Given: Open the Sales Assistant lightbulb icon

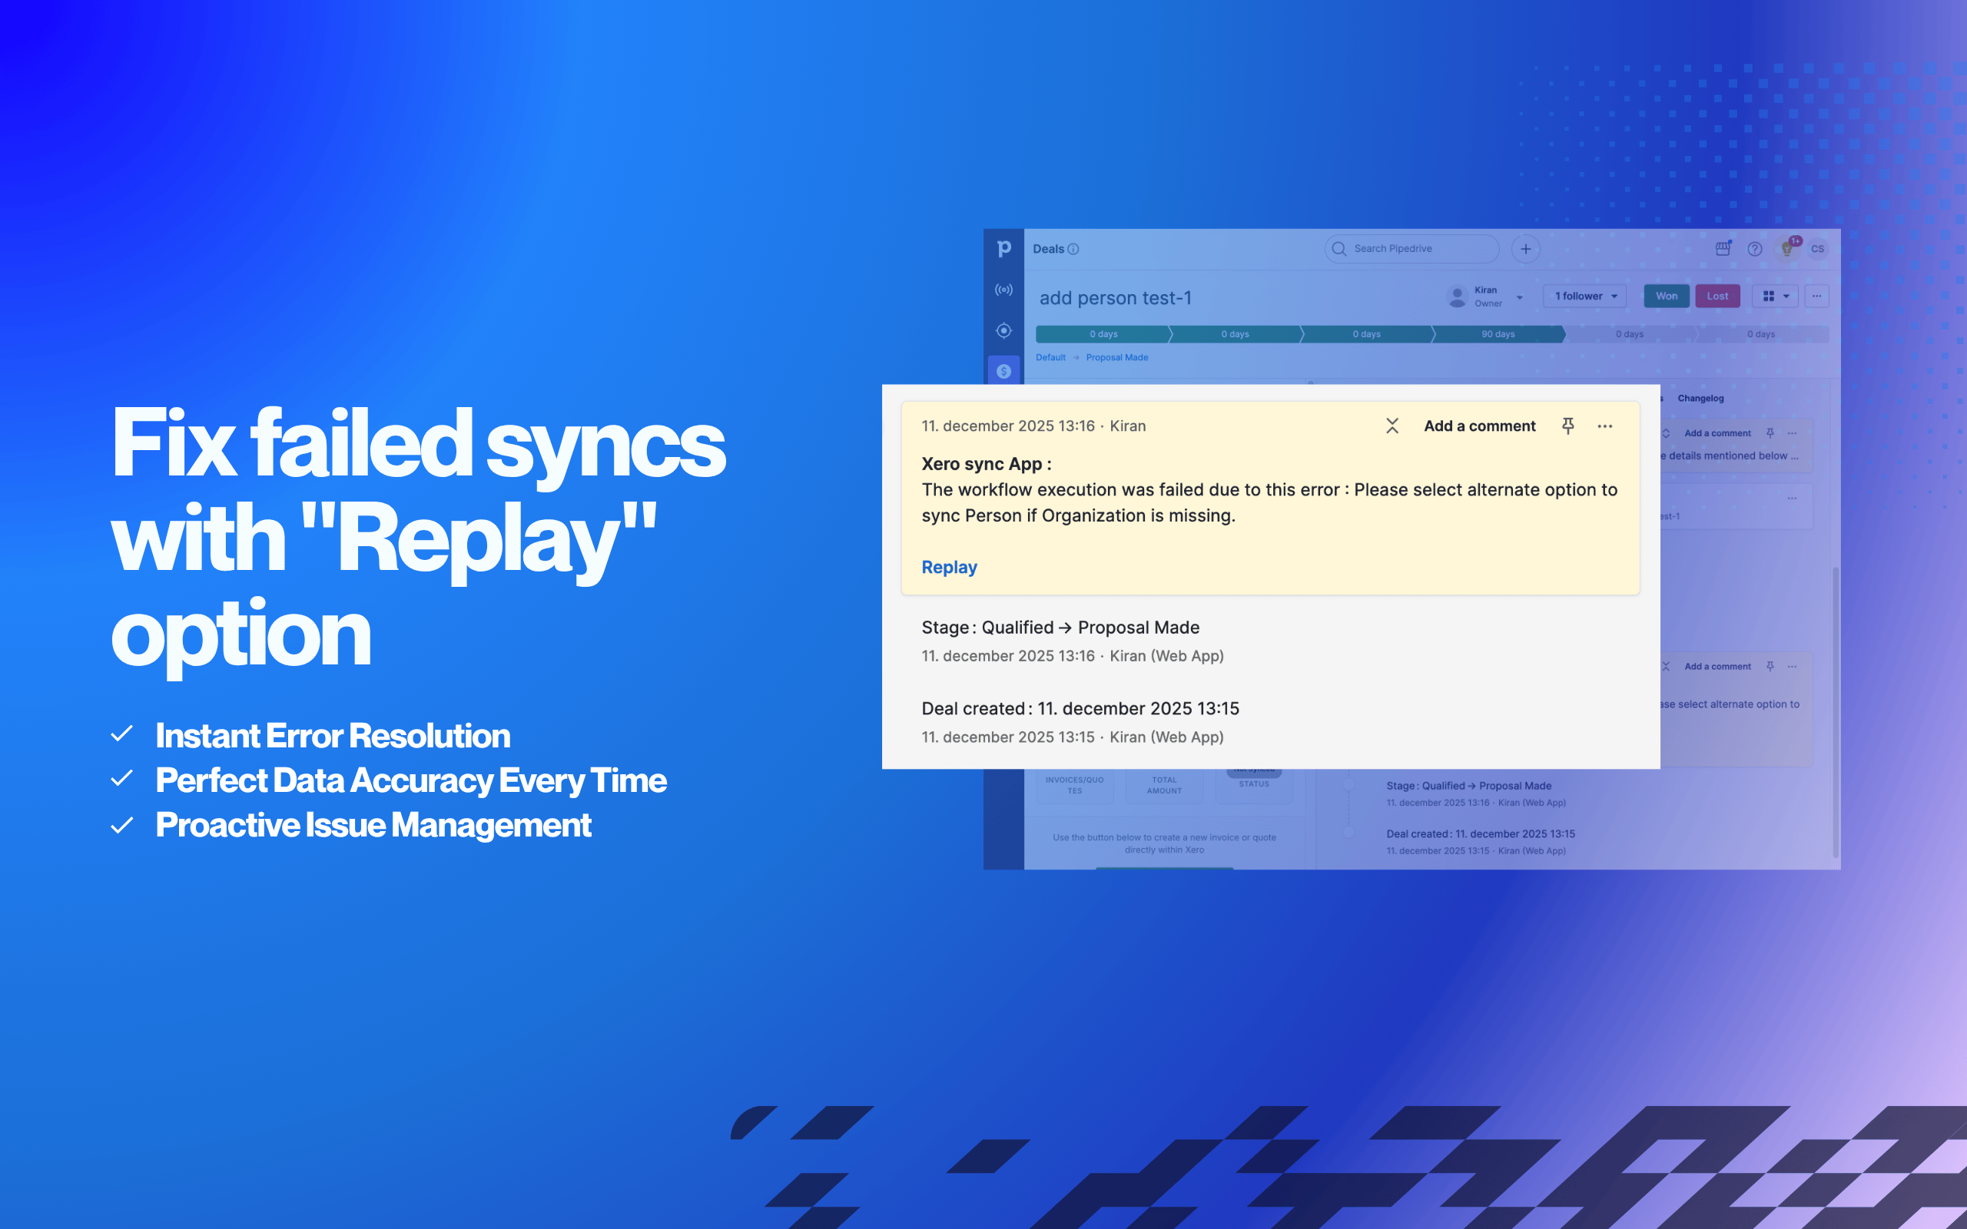Looking at the screenshot, I should [x=1787, y=249].
